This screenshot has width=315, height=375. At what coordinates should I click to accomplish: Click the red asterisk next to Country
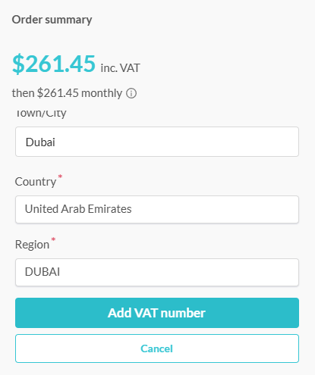60,177
